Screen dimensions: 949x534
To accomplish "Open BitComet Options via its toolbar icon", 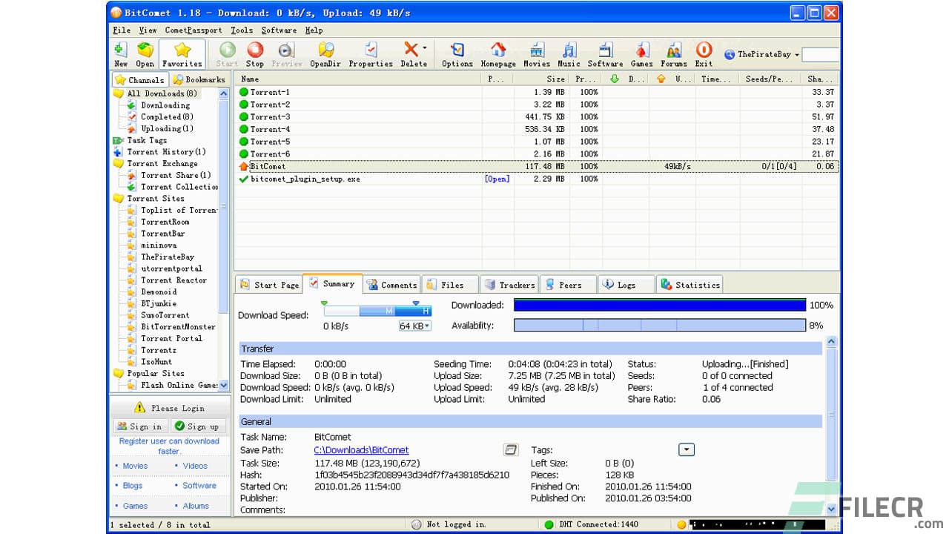I will pyautogui.click(x=457, y=53).
